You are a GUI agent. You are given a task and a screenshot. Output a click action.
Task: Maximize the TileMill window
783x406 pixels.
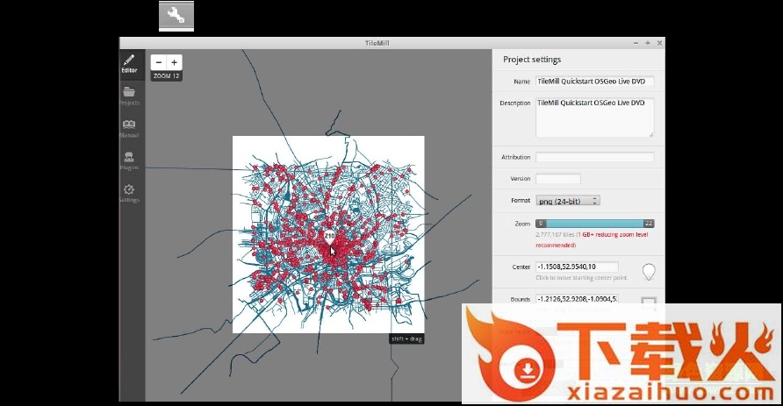point(648,43)
